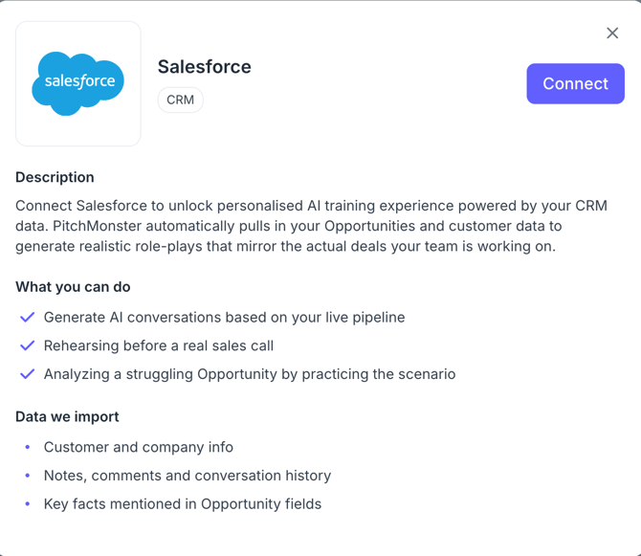The width and height of the screenshot is (641, 556).
Task: Click the "What you can do" heading
Action: pos(73,287)
